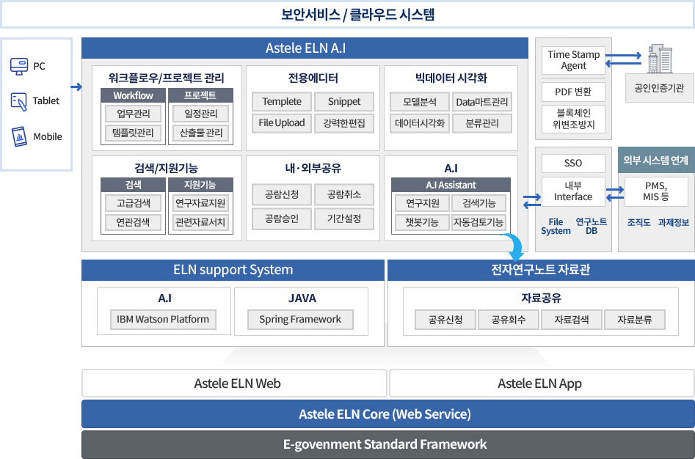Click the A.I Assistant header bar
The width and height of the screenshot is (695, 459).
pyautogui.click(x=451, y=185)
